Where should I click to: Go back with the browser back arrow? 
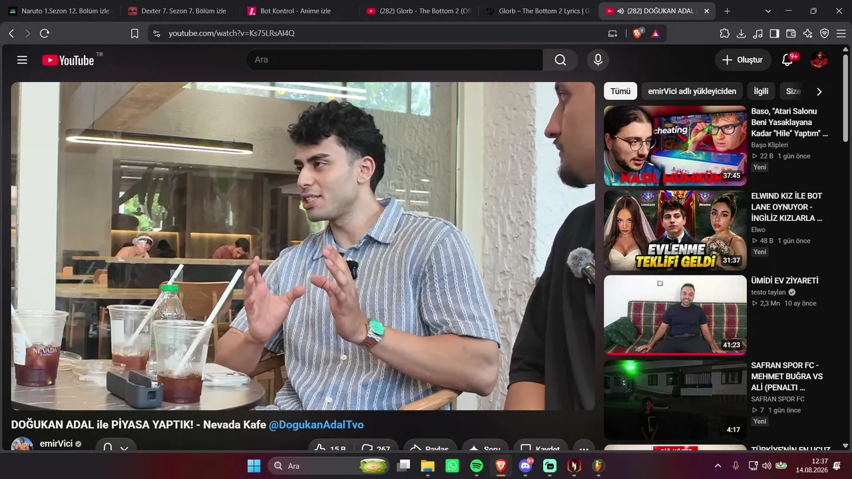click(x=11, y=33)
